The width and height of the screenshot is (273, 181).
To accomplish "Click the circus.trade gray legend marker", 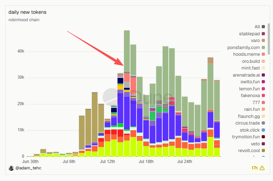I will click(x=263, y=123).
